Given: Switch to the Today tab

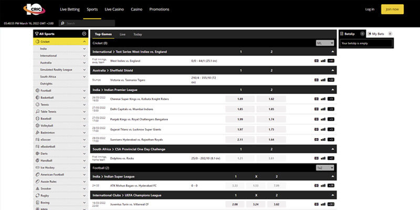Looking at the screenshot, I should point(138,34).
